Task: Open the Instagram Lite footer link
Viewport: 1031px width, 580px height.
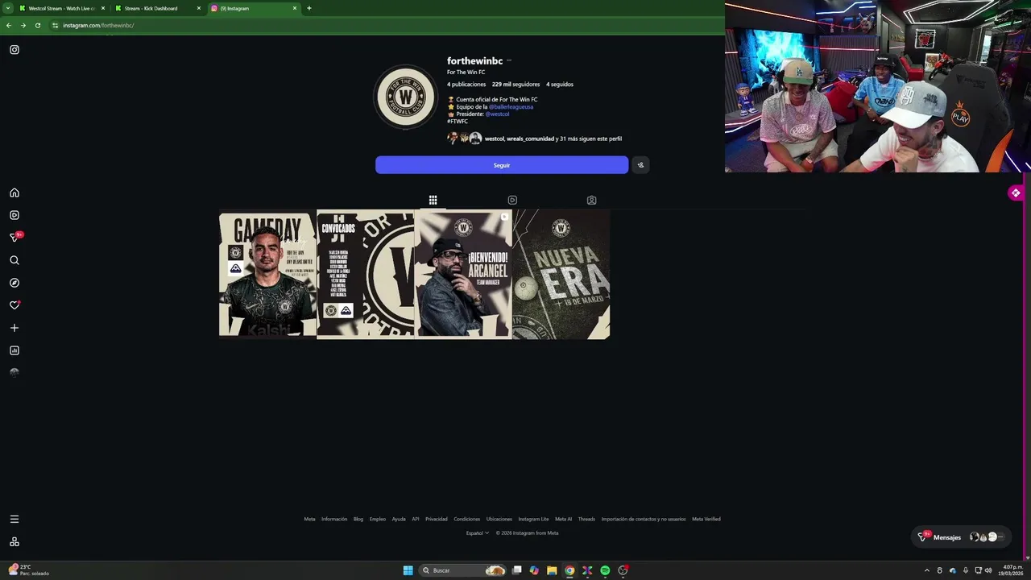Action: click(533, 520)
